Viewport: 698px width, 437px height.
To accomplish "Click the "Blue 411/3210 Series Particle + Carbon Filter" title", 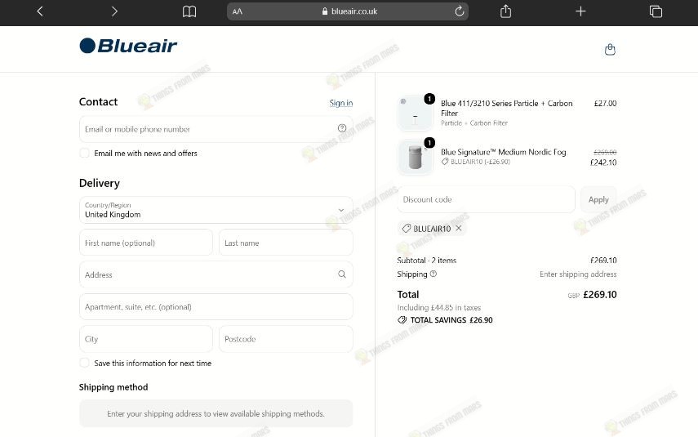I will [507, 109].
